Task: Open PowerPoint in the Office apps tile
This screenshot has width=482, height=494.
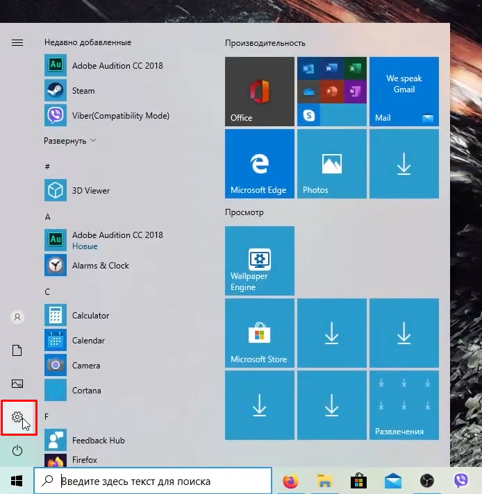Action: point(332,92)
